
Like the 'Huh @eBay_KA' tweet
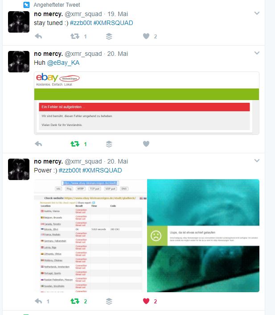click(x=146, y=144)
